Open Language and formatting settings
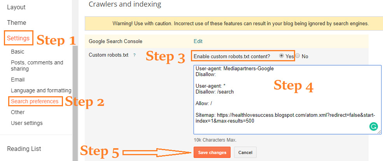Screen dimensions: 383x161 41,90
